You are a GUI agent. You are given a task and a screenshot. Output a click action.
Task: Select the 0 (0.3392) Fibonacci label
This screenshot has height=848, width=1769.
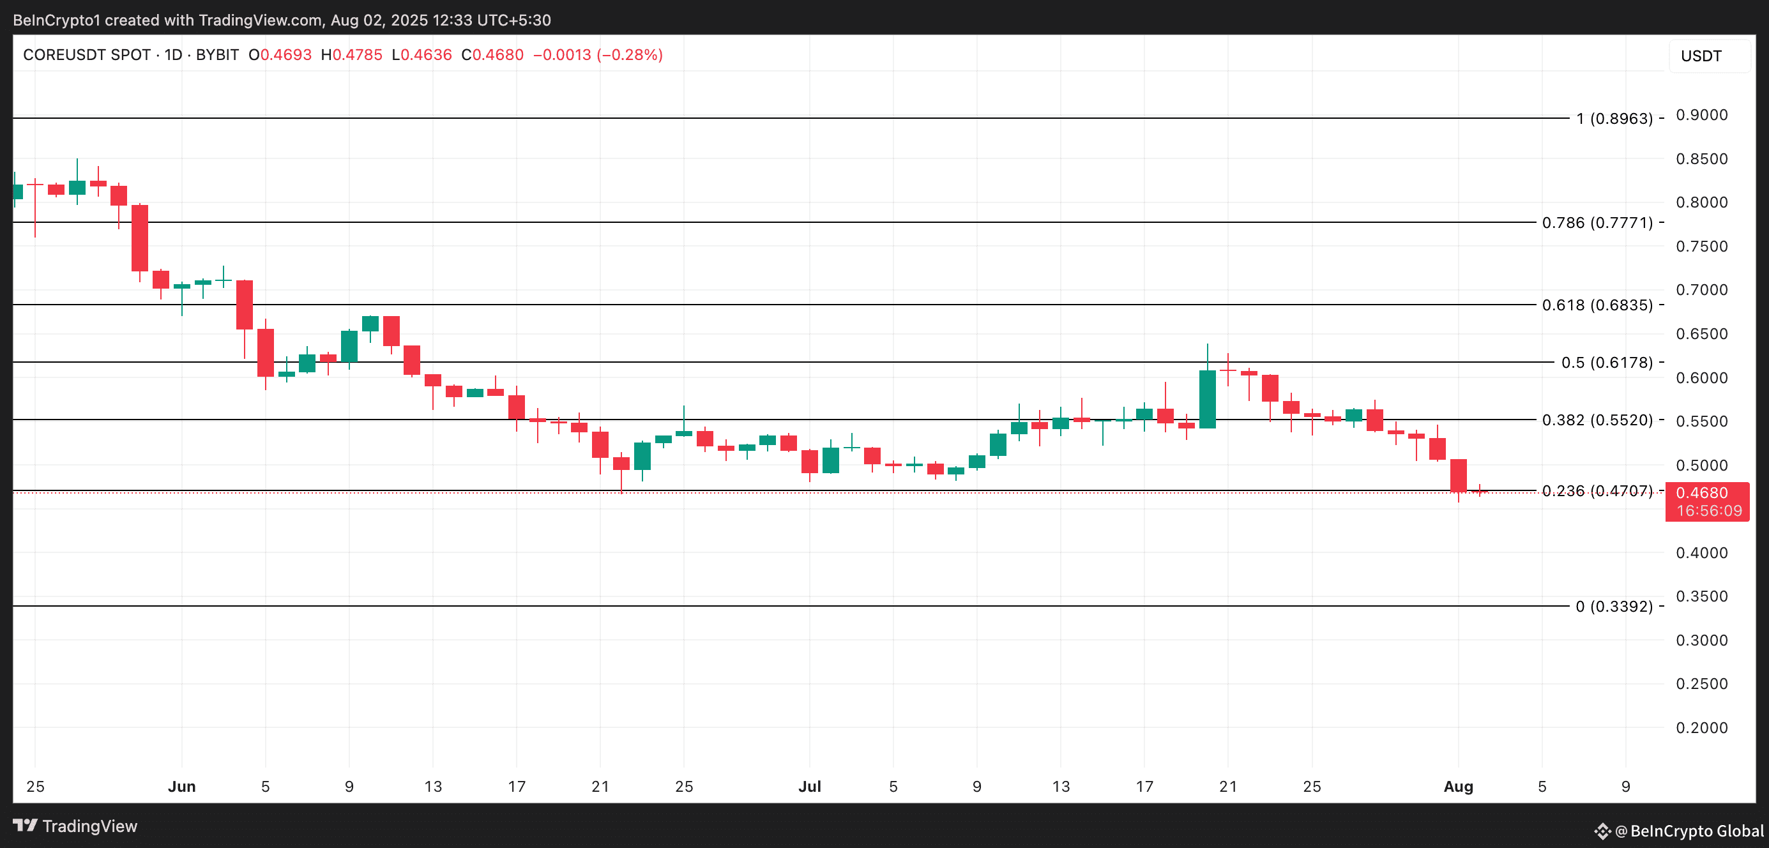(1614, 606)
